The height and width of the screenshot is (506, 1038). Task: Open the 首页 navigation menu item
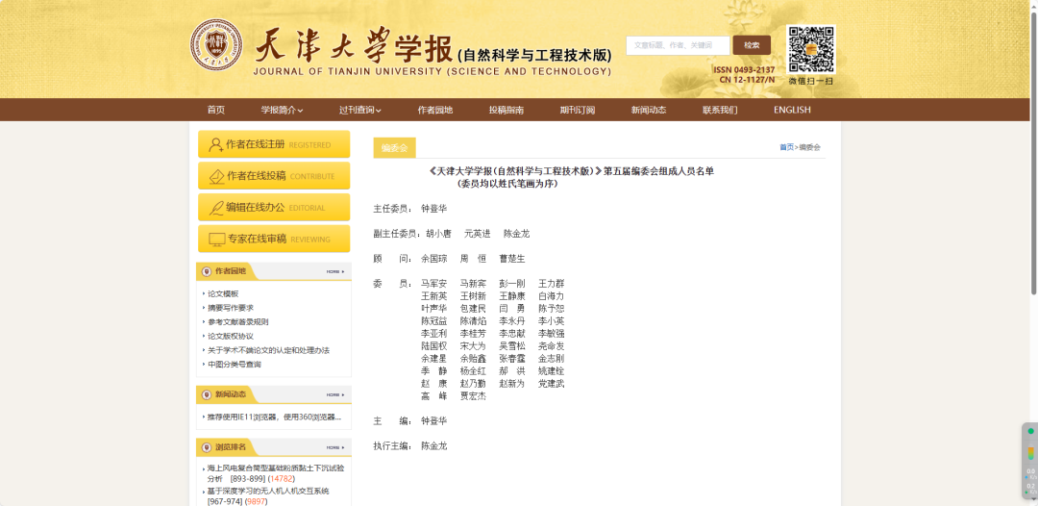pos(216,110)
